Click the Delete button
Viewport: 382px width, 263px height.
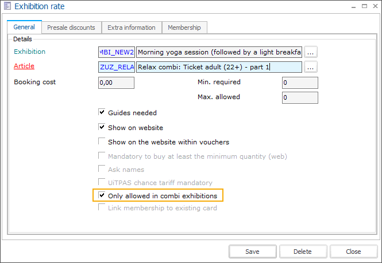pyautogui.click(x=303, y=252)
